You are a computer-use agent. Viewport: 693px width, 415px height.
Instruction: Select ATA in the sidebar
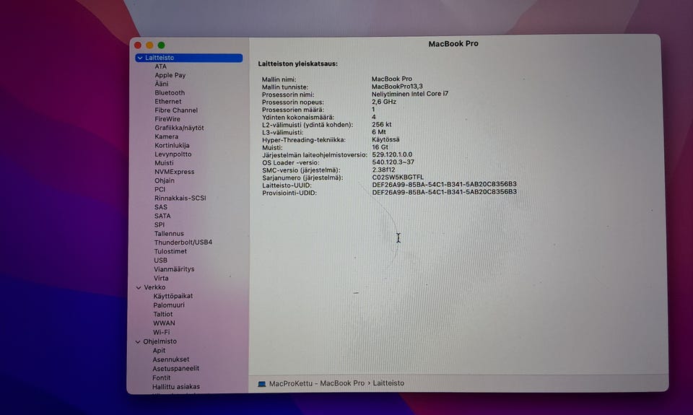pyautogui.click(x=160, y=66)
